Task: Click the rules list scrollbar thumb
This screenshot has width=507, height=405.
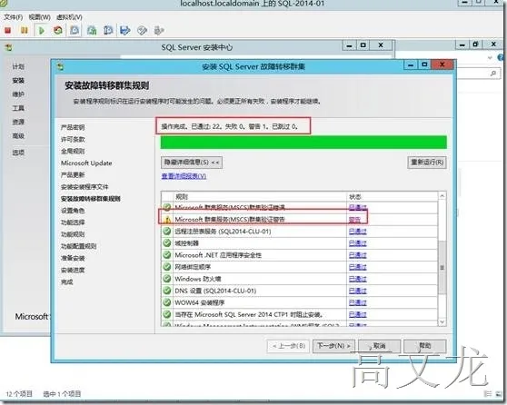Action: (442, 267)
